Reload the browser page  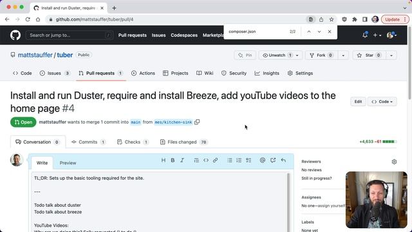[x=28, y=19]
